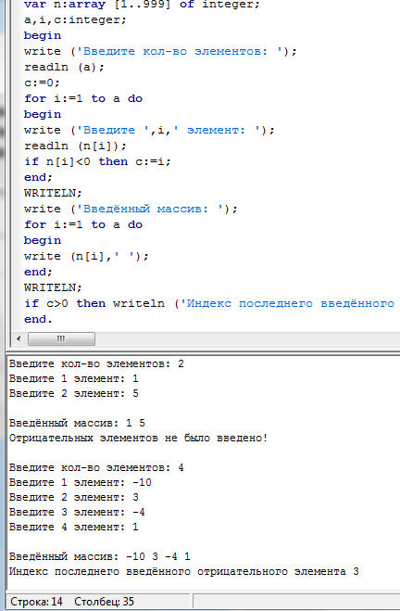Place cursor on 'write (n[i],' ');' line
The height and width of the screenshot is (611, 400).
coord(86,256)
